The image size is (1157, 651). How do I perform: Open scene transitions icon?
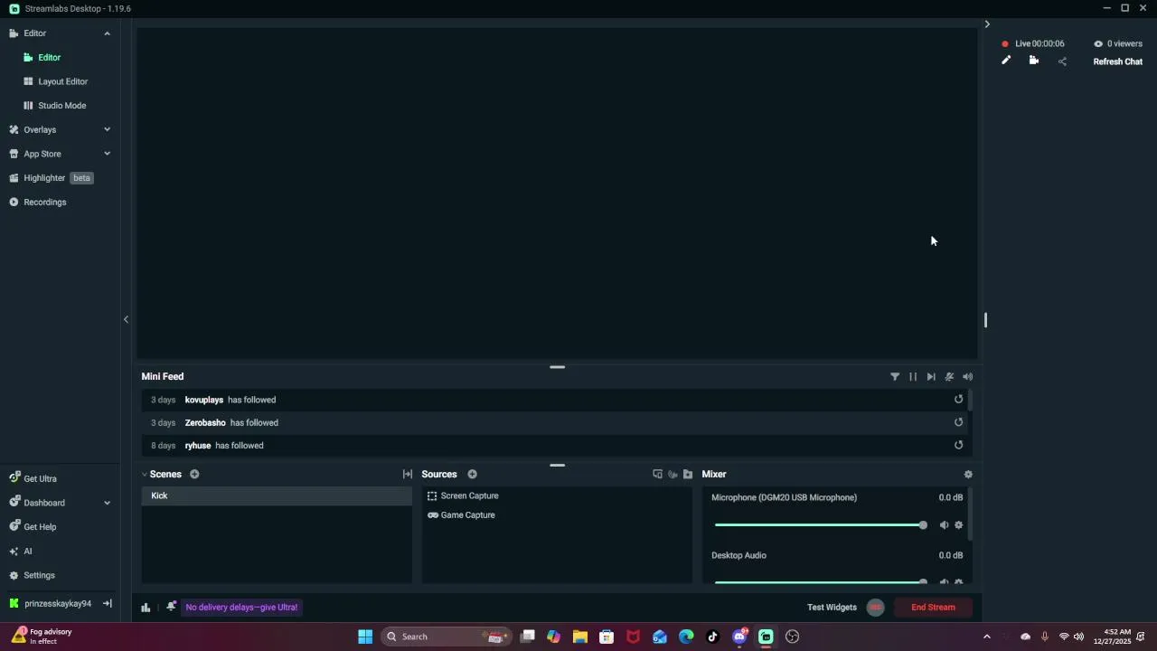408,474
